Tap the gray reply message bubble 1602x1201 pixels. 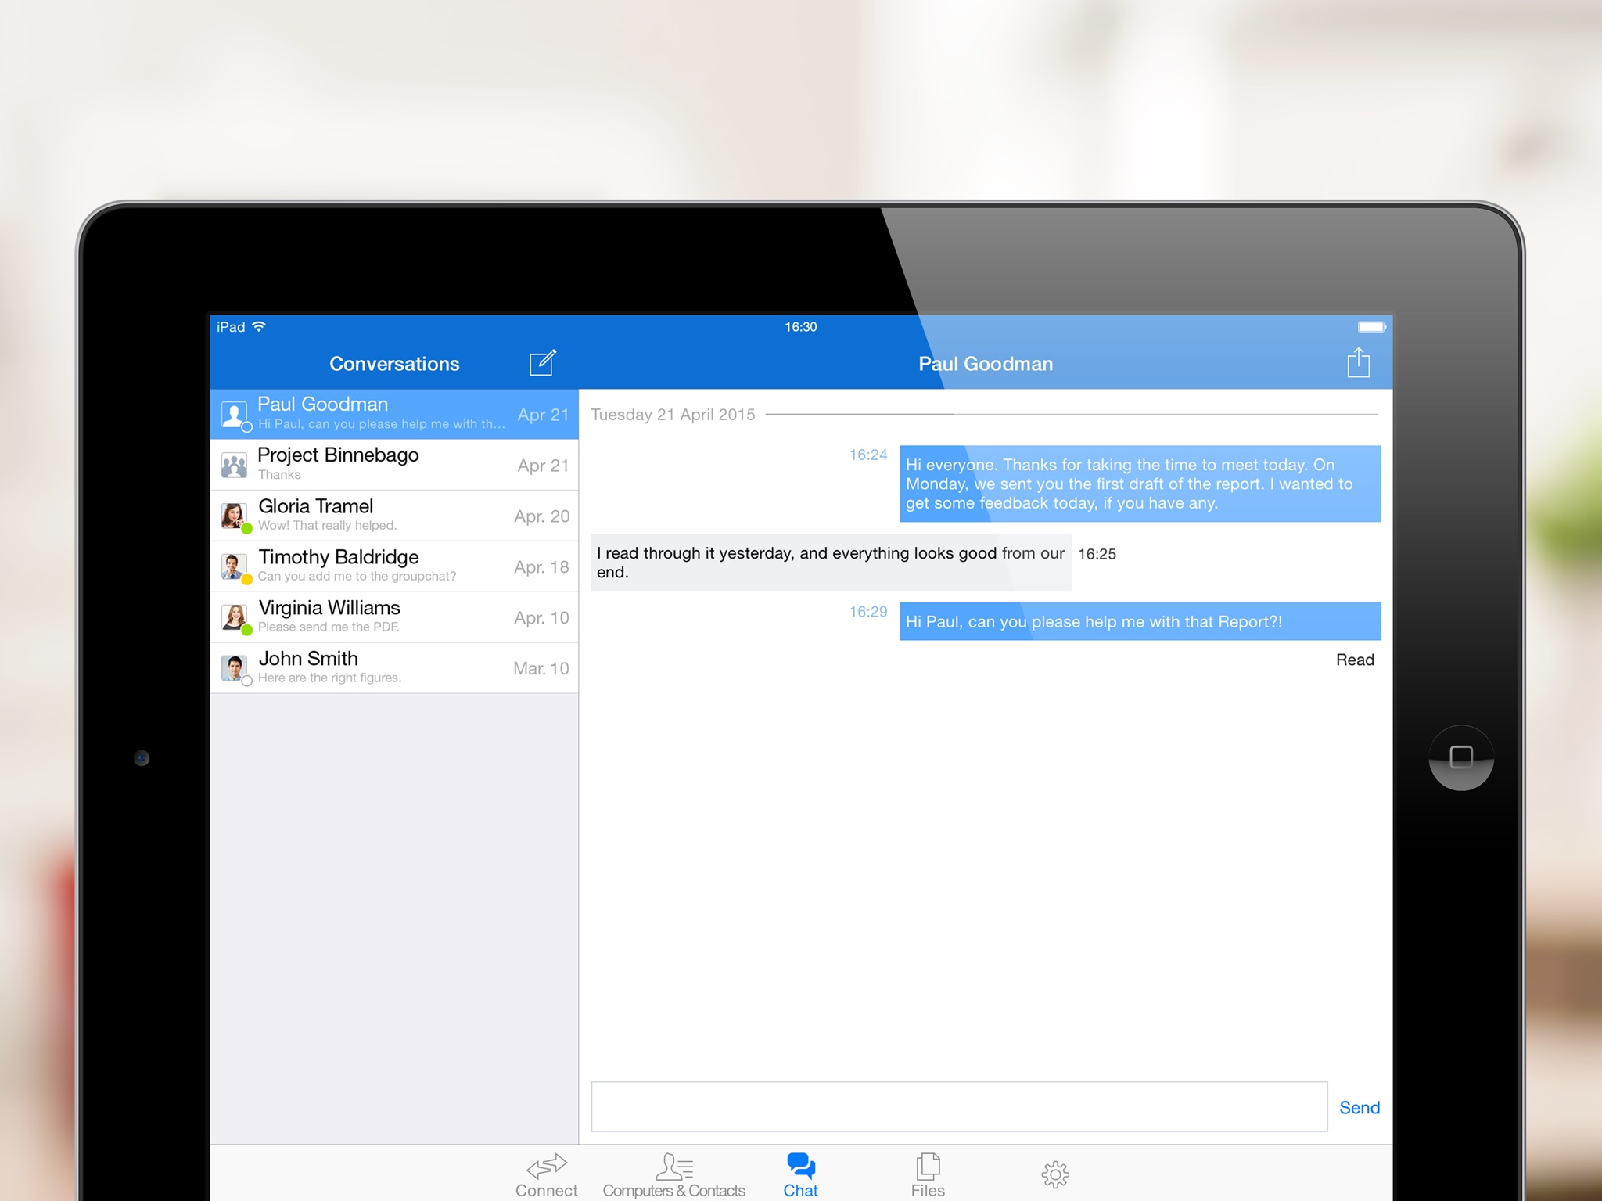[831, 562]
